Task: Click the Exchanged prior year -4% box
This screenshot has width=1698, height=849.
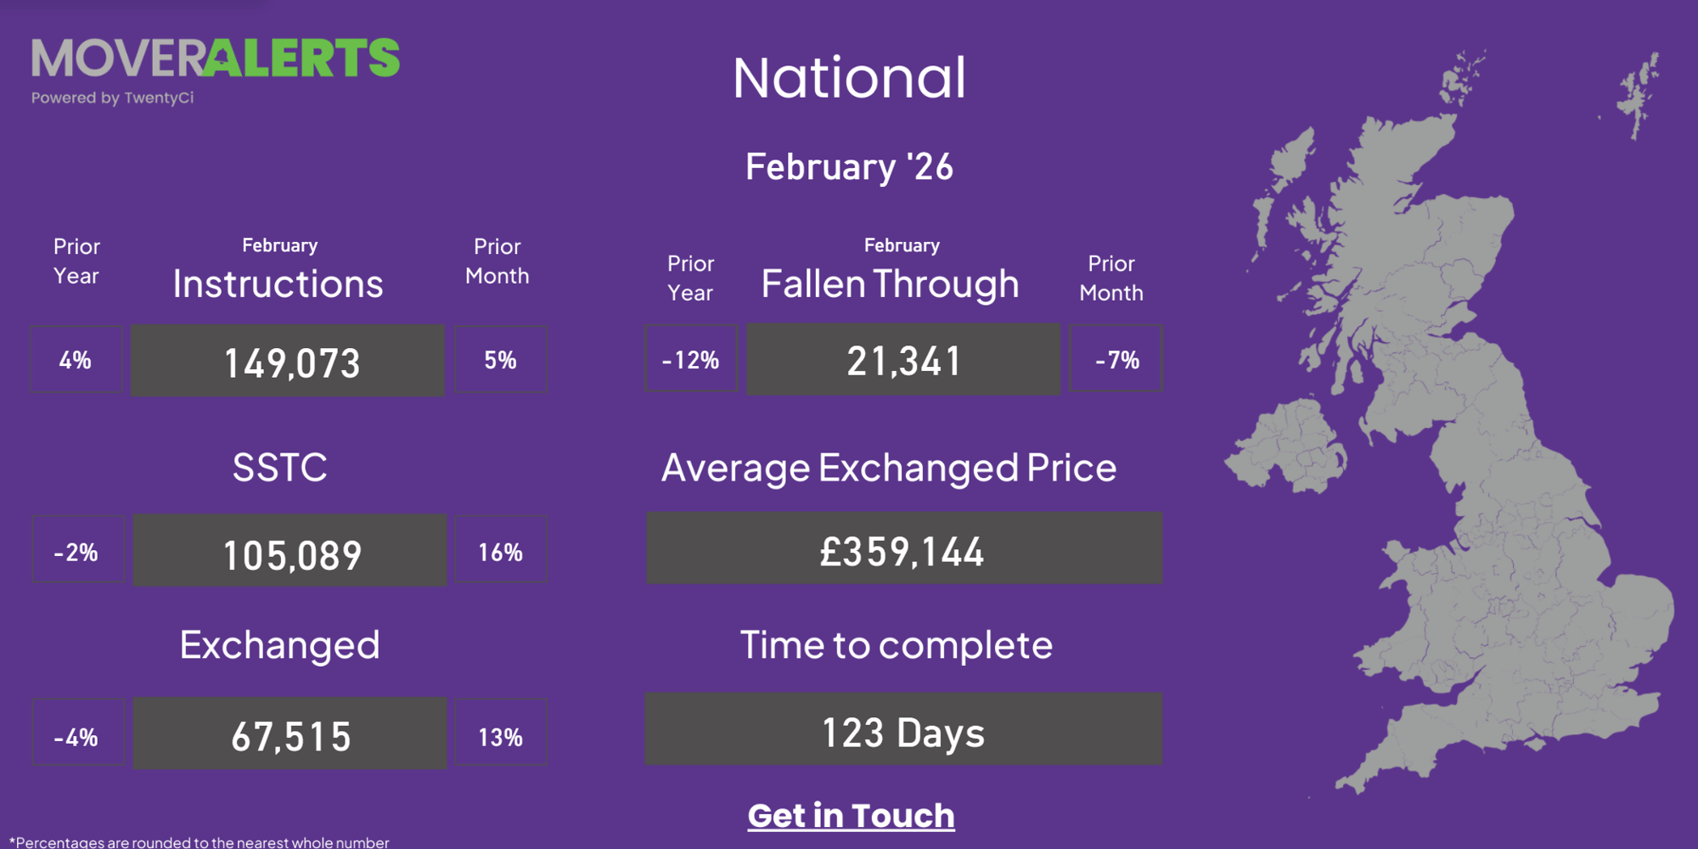Action: (x=77, y=734)
